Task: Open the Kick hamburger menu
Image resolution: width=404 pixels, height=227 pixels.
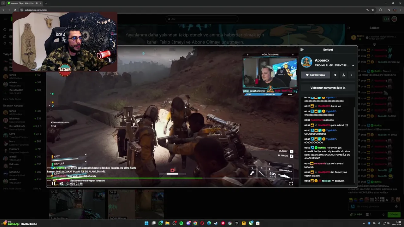Action: coord(5,19)
